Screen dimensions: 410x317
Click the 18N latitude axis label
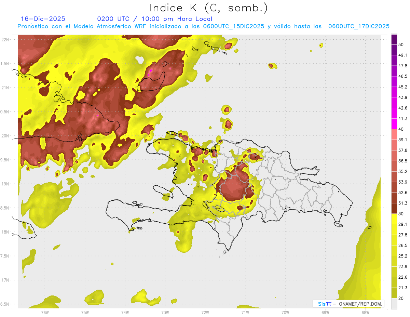(x=5, y=232)
